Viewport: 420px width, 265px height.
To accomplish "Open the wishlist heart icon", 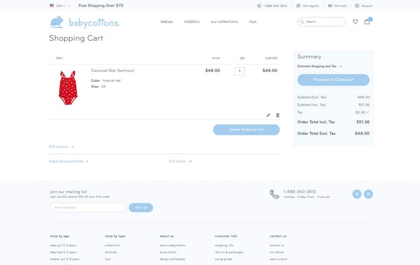I will [x=355, y=21].
